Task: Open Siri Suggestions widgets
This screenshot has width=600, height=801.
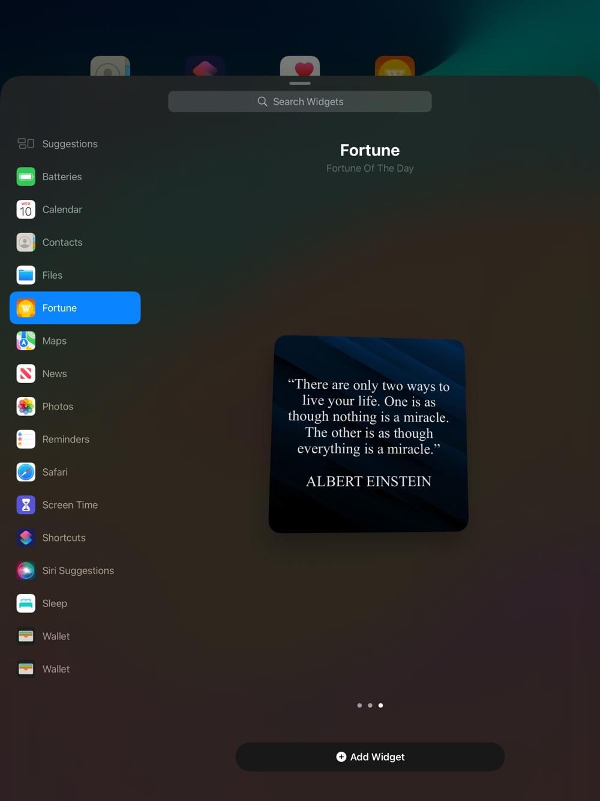Action: click(x=75, y=570)
